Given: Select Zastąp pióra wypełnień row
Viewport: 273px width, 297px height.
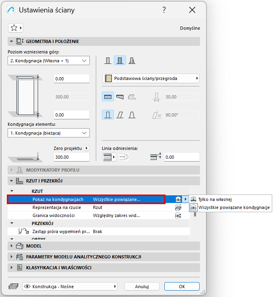Looking at the screenshot, I should pos(99,231).
